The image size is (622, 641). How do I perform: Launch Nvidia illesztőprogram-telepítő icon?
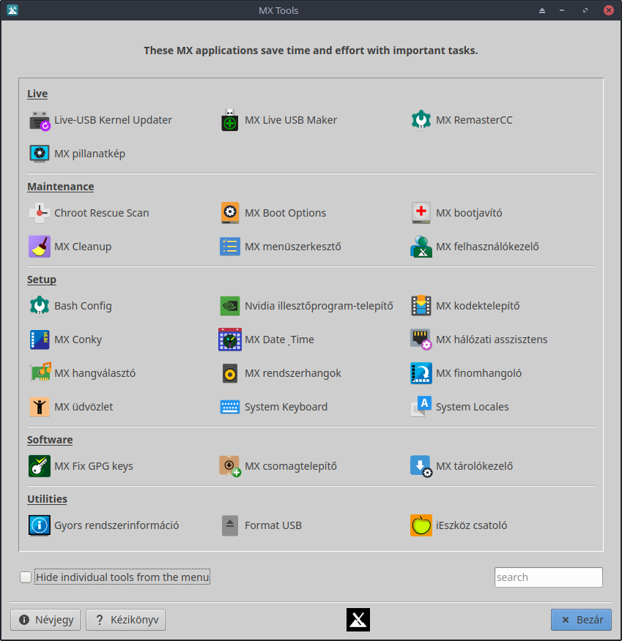pyautogui.click(x=230, y=306)
